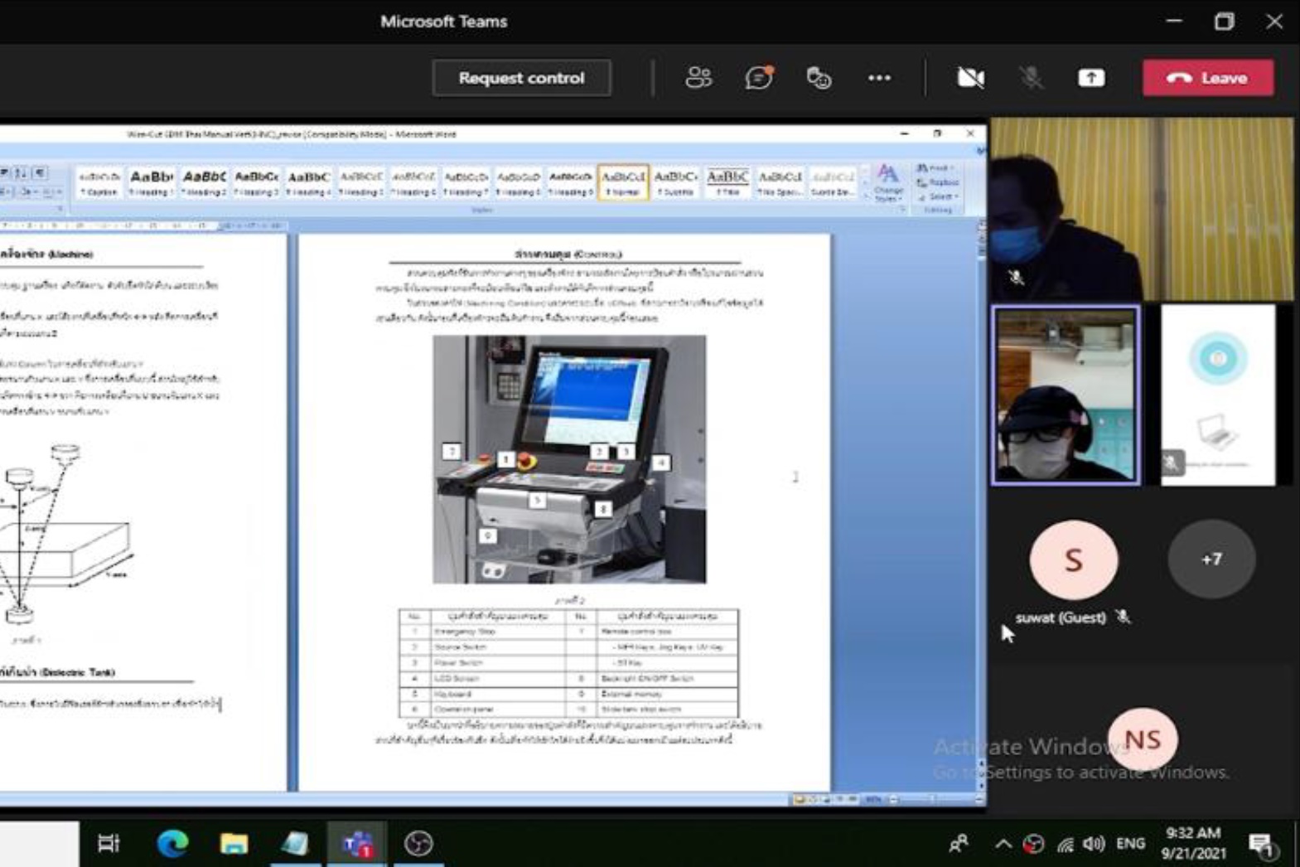Select the NS participant avatar
This screenshot has width=1300, height=867.
[x=1143, y=739]
